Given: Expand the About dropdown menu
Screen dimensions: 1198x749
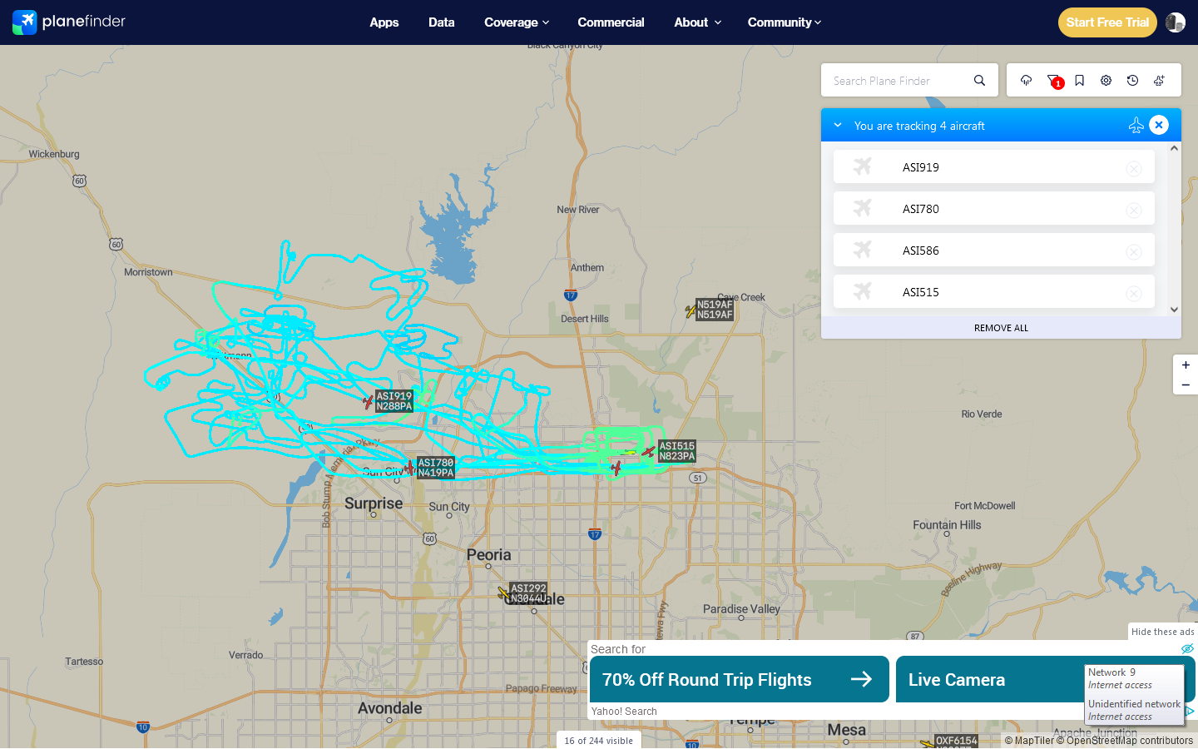Looking at the screenshot, I should pyautogui.click(x=697, y=22).
